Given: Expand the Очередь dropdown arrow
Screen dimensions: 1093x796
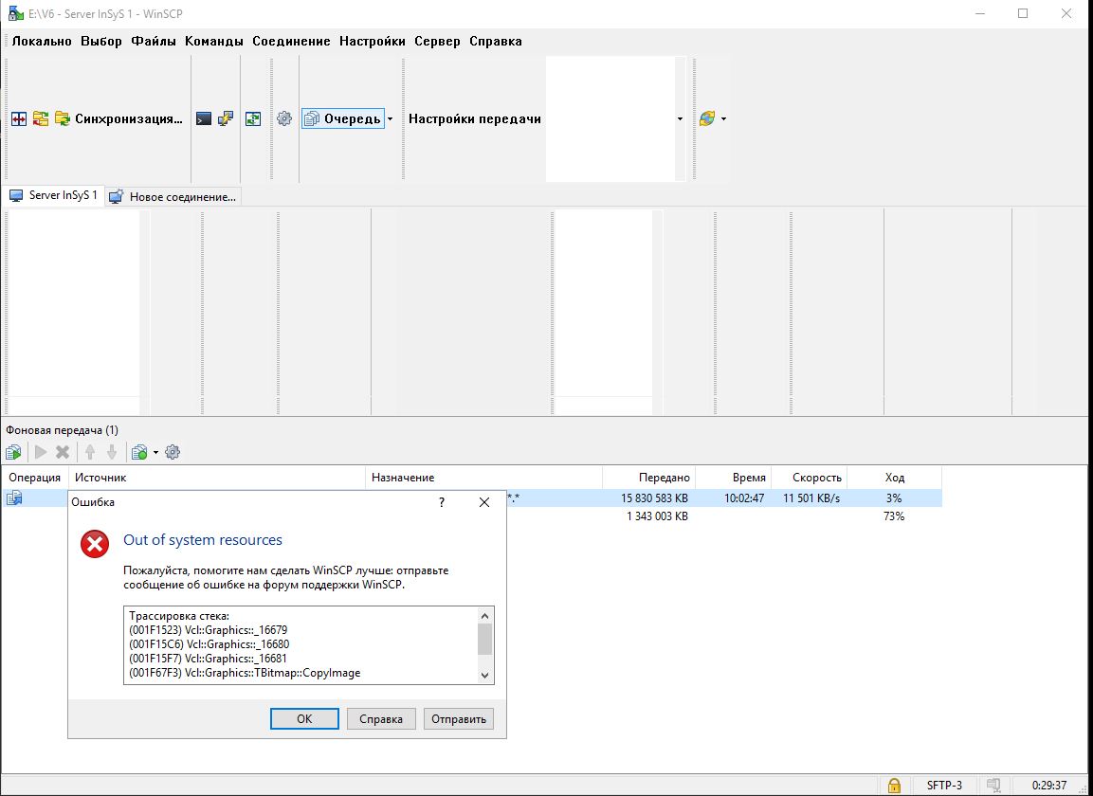Looking at the screenshot, I should [x=390, y=118].
